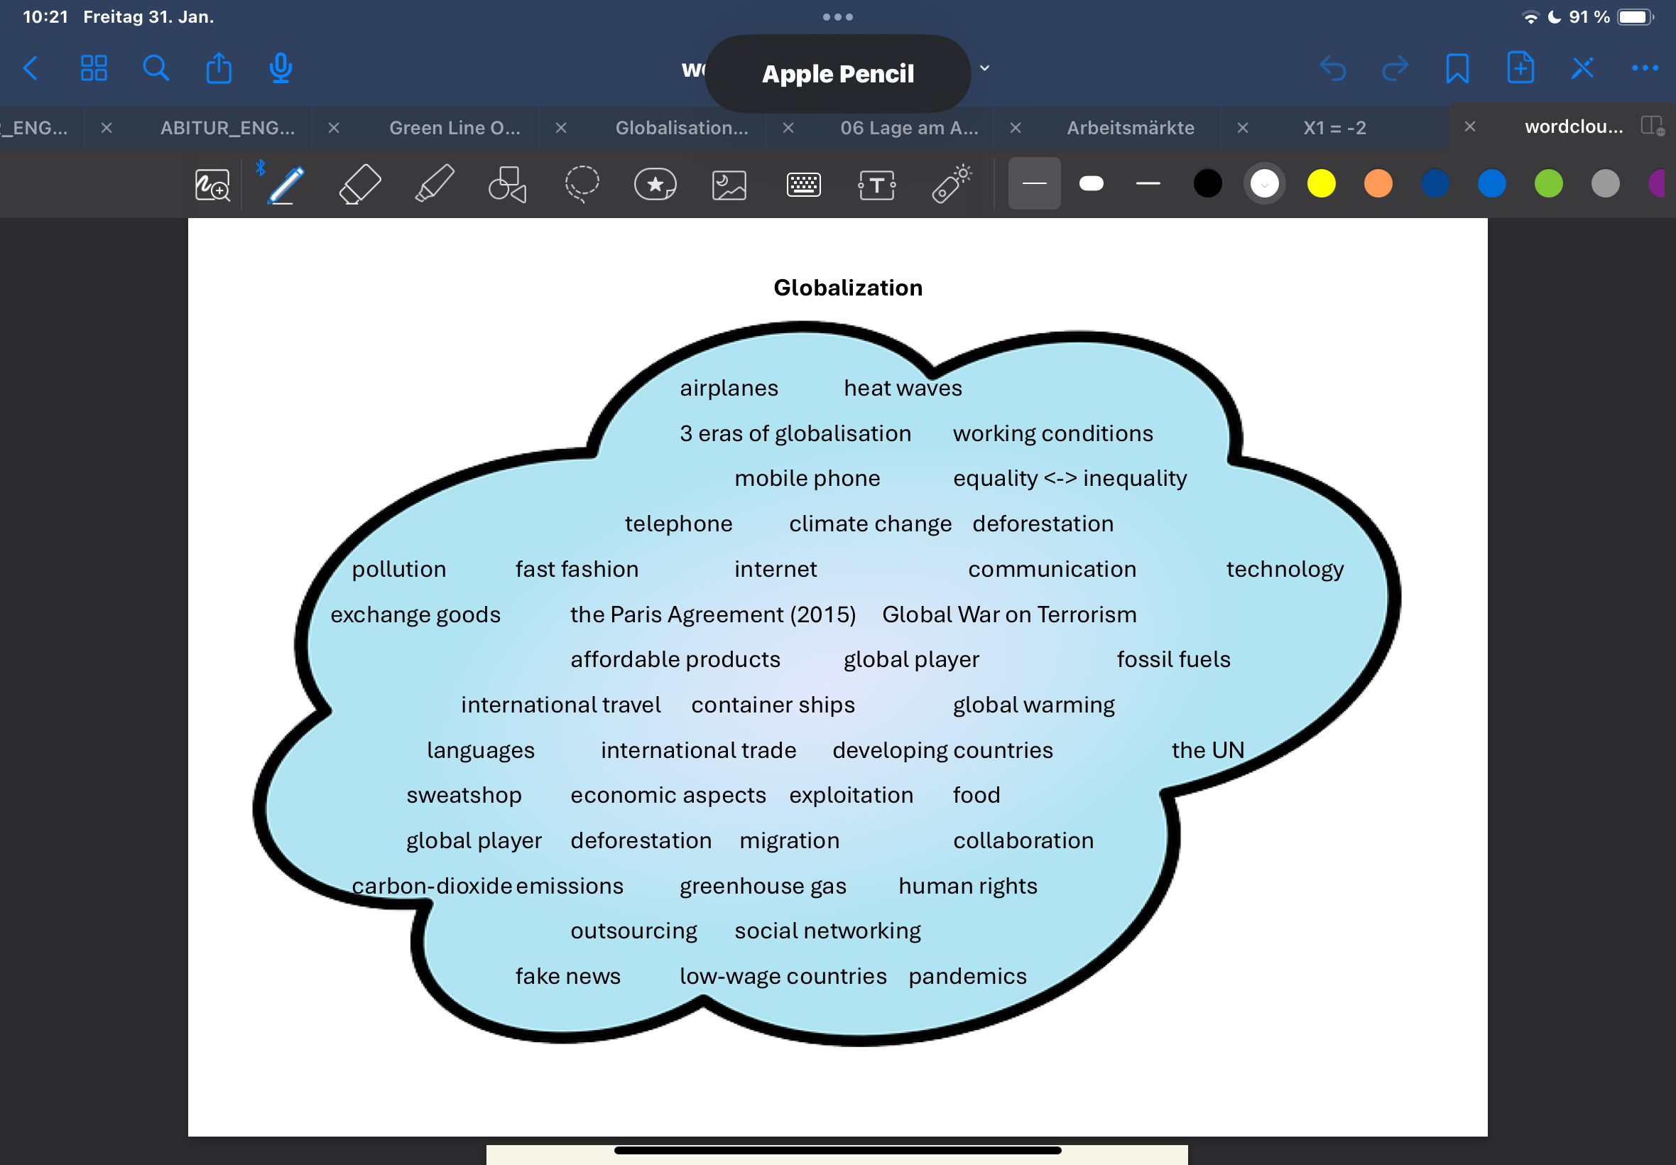The width and height of the screenshot is (1676, 1165).
Task: Switch to the Arbeitsmärkte tab
Action: 1129,128
